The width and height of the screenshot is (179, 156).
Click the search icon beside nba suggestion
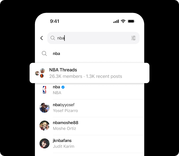[x=44, y=54]
